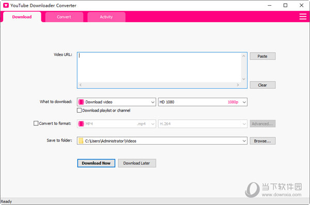Click the URL box scroll left arrow
Image resolution: width=310 pixels, height=205 pixels.
coord(81,85)
